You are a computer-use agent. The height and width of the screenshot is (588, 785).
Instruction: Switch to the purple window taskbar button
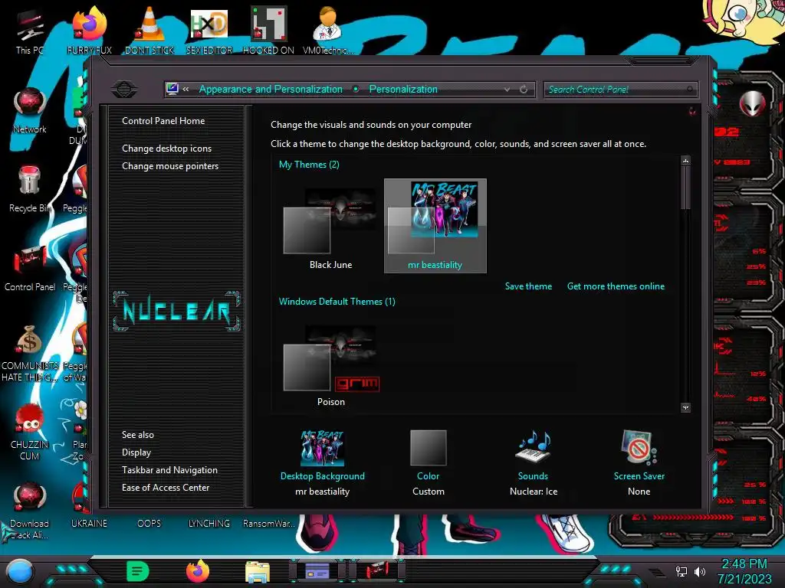coord(317,571)
